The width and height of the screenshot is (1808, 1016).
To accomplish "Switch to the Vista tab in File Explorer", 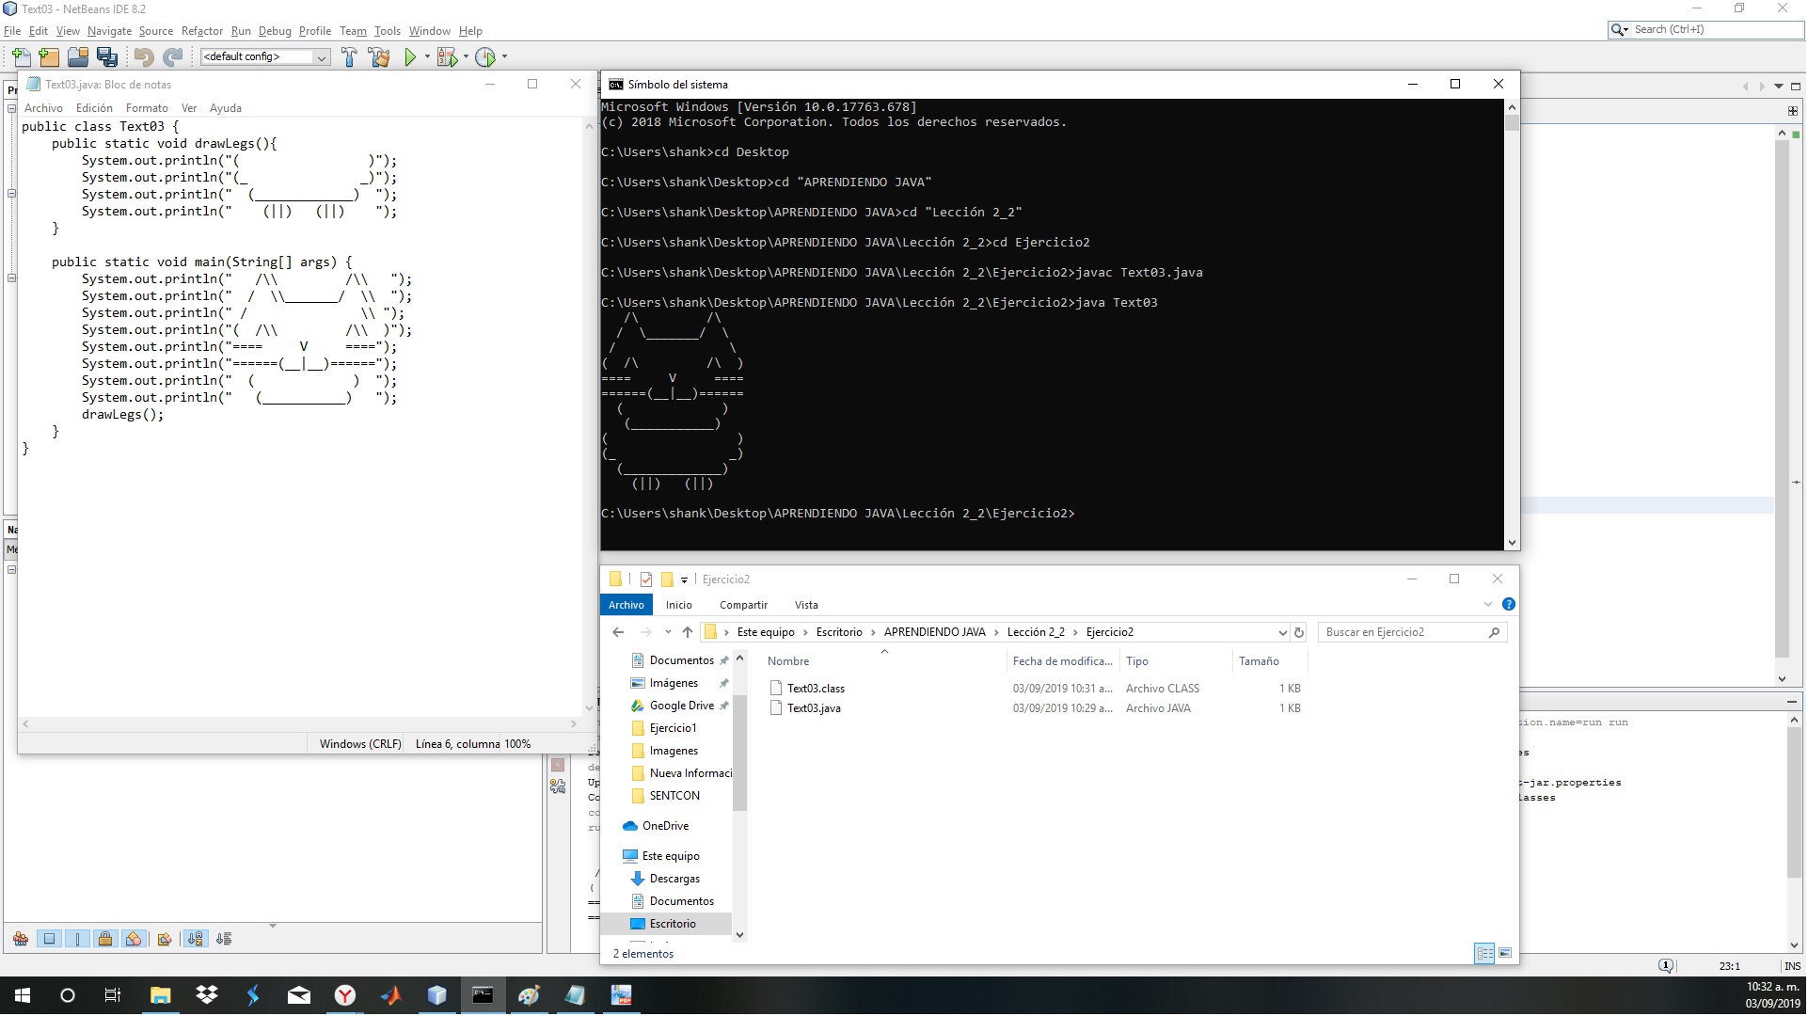I will 806,605.
